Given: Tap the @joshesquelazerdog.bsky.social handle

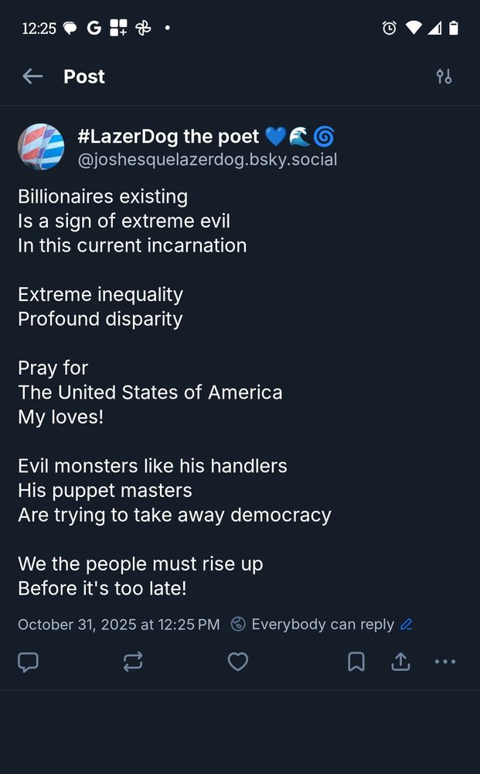Looking at the screenshot, I should tap(207, 160).
